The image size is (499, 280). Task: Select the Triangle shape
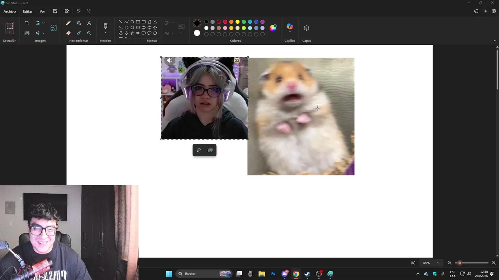[155, 22]
